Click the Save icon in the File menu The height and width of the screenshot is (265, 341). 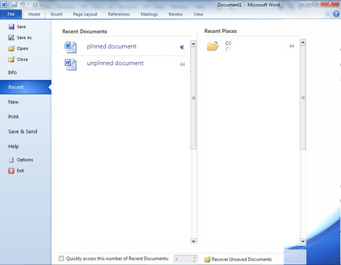(12, 27)
